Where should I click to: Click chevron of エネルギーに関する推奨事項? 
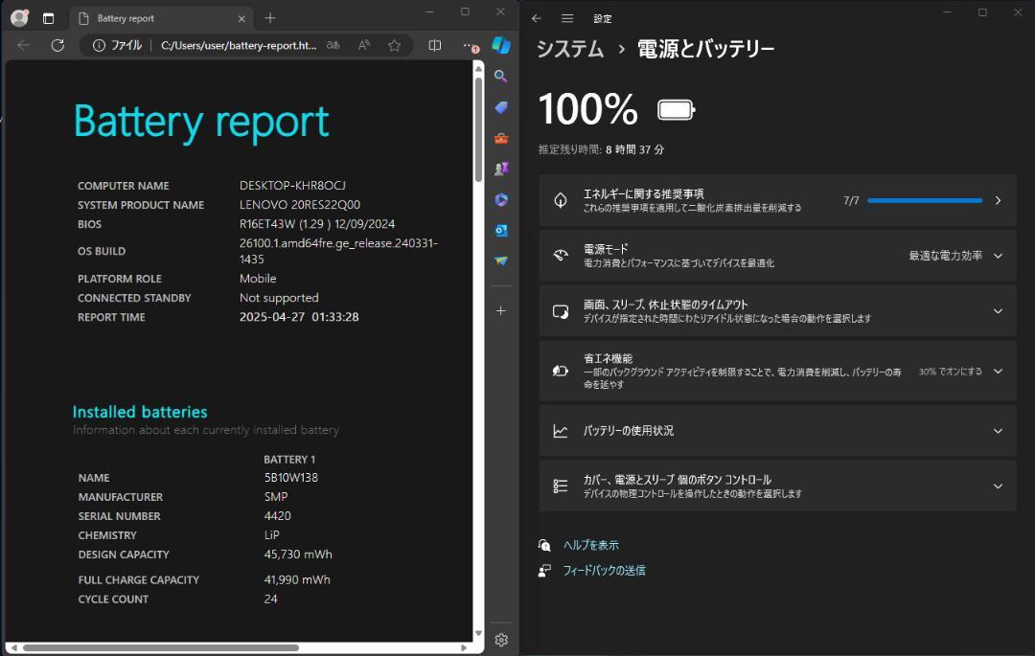pyautogui.click(x=998, y=200)
